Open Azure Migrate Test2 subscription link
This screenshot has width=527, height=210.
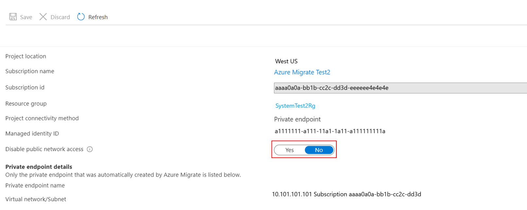tap(302, 72)
